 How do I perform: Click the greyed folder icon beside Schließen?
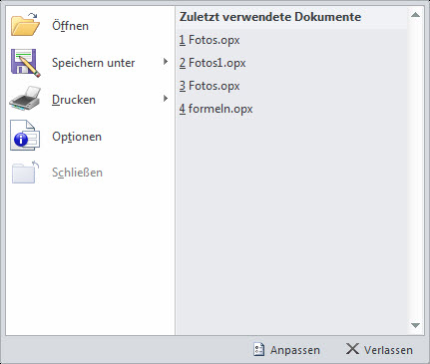pyautogui.click(x=25, y=173)
